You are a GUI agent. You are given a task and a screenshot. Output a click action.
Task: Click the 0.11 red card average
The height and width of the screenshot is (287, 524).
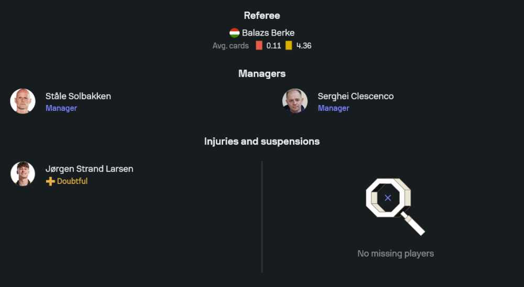274,45
